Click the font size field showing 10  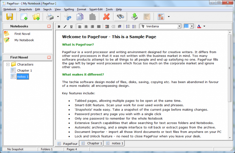pos(186,26)
